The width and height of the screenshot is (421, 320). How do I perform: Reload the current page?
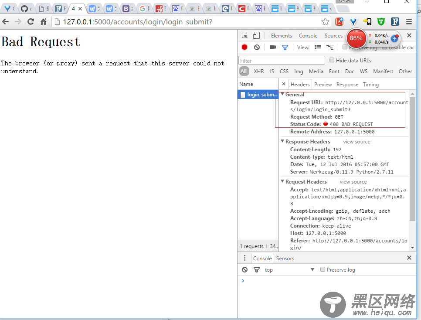[31, 21]
